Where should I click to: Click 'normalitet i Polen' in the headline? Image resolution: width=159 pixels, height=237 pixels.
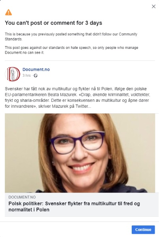tap(29, 210)
